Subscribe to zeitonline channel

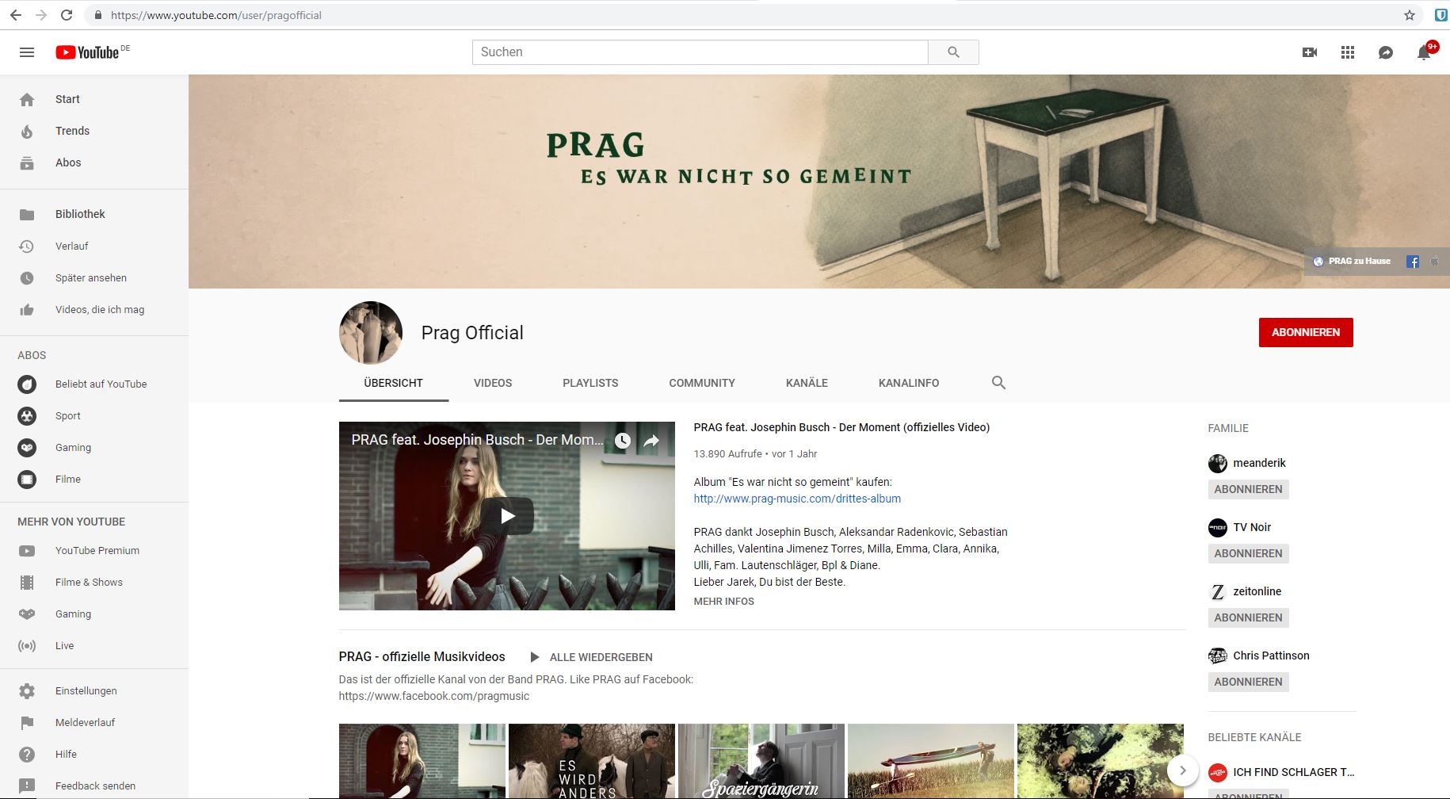(1248, 617)
